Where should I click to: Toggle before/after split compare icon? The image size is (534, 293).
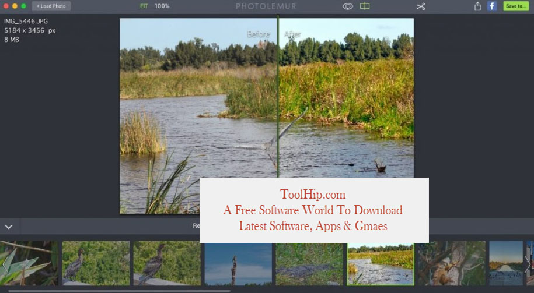point(365,6)
